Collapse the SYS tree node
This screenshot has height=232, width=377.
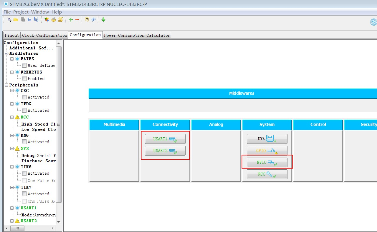pyautogui.click(x=12, y=148)
